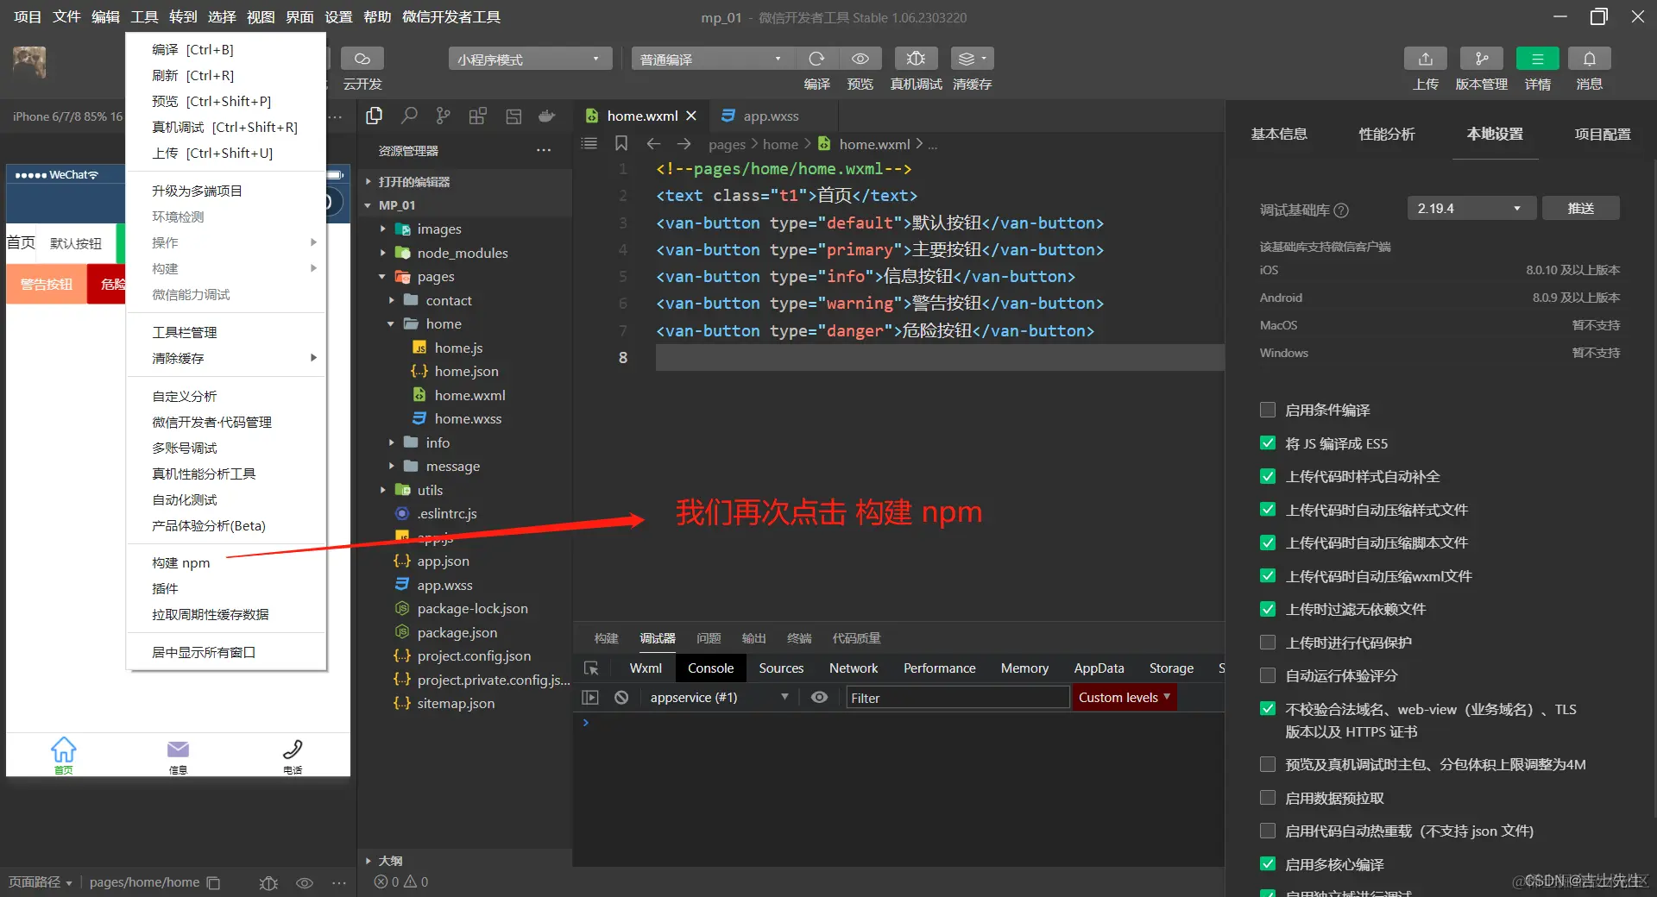
Task: Click the upload icon in top toolbar
Action: click(1426, 59)
